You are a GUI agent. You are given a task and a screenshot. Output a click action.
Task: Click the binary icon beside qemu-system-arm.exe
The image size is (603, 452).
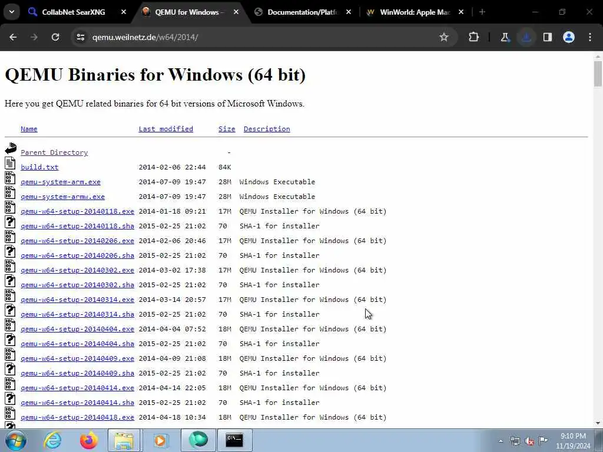coord(11,178)
